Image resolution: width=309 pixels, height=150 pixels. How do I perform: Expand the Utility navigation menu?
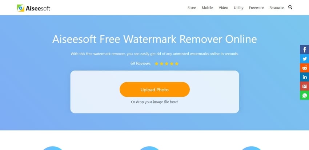coord(238,8)
